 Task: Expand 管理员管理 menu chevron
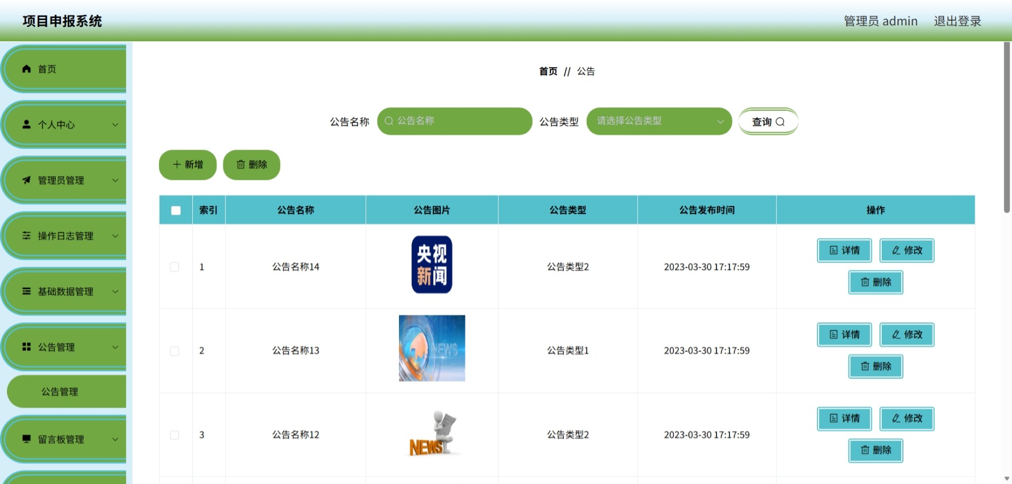point(115,180)
